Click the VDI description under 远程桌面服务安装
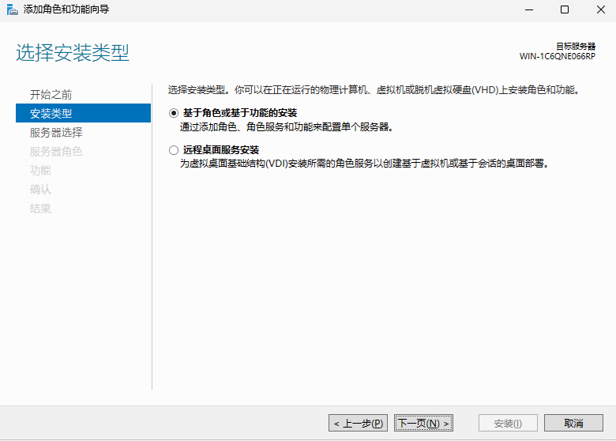This screenshot has width=616, height=441. [364, 164]
